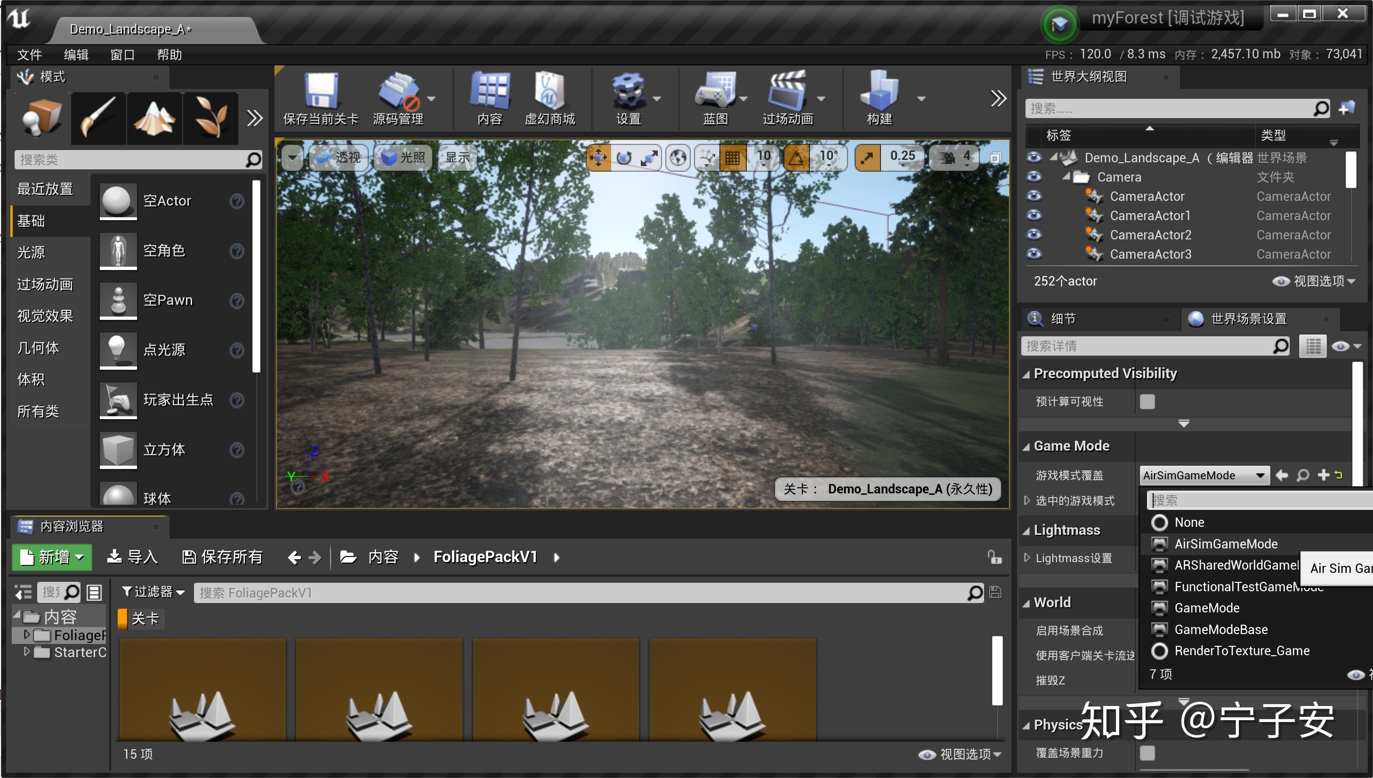Open the viewport options dropdown arrow

coord(292,158)
